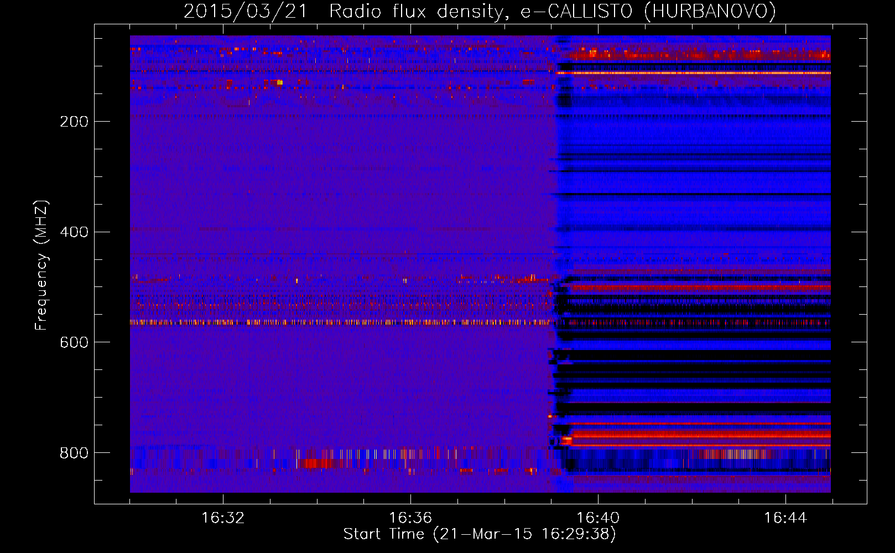Click the 16:44 time tick label
895x553 pixels.
(x=785, y=518)
